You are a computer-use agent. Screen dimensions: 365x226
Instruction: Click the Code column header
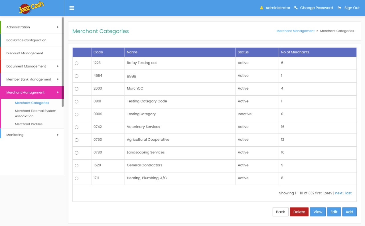pyautogui.click(x=108, y=52)
